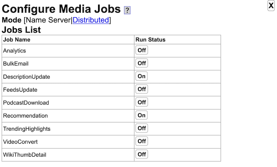Click the Jobs List heading
The width and height of the screenshot is (277, 167).
pyautogui.click(x=21, y=30)
